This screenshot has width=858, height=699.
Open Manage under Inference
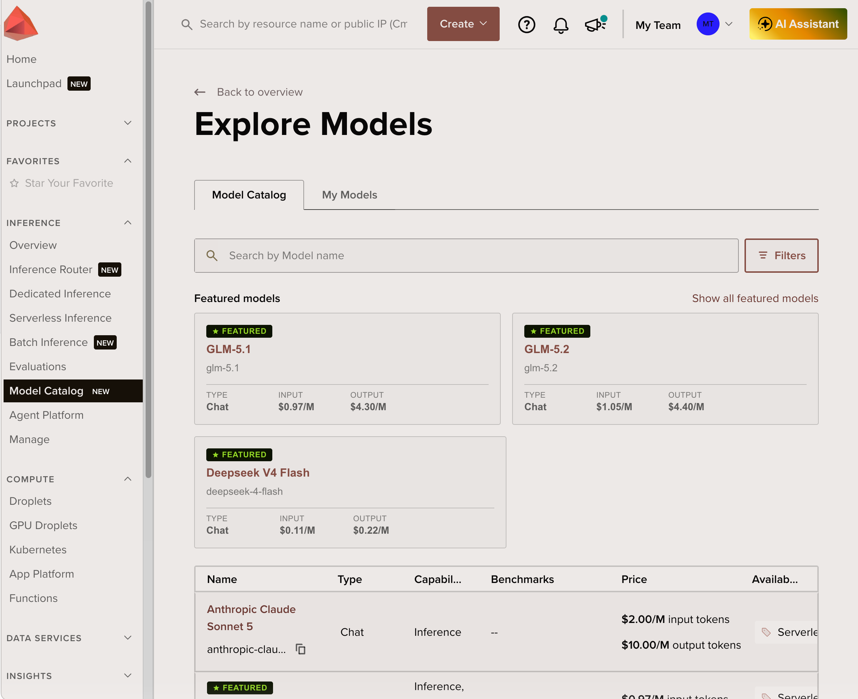[x=29, y=439]
